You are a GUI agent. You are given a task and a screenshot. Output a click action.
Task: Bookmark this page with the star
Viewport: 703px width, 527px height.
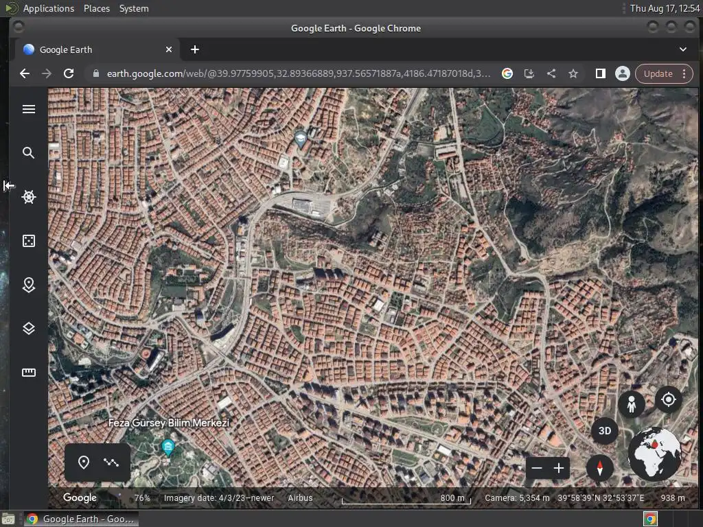[573, 73]
